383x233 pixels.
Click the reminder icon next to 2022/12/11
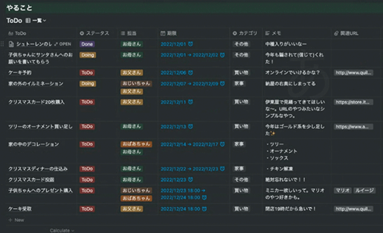point(190,102)
